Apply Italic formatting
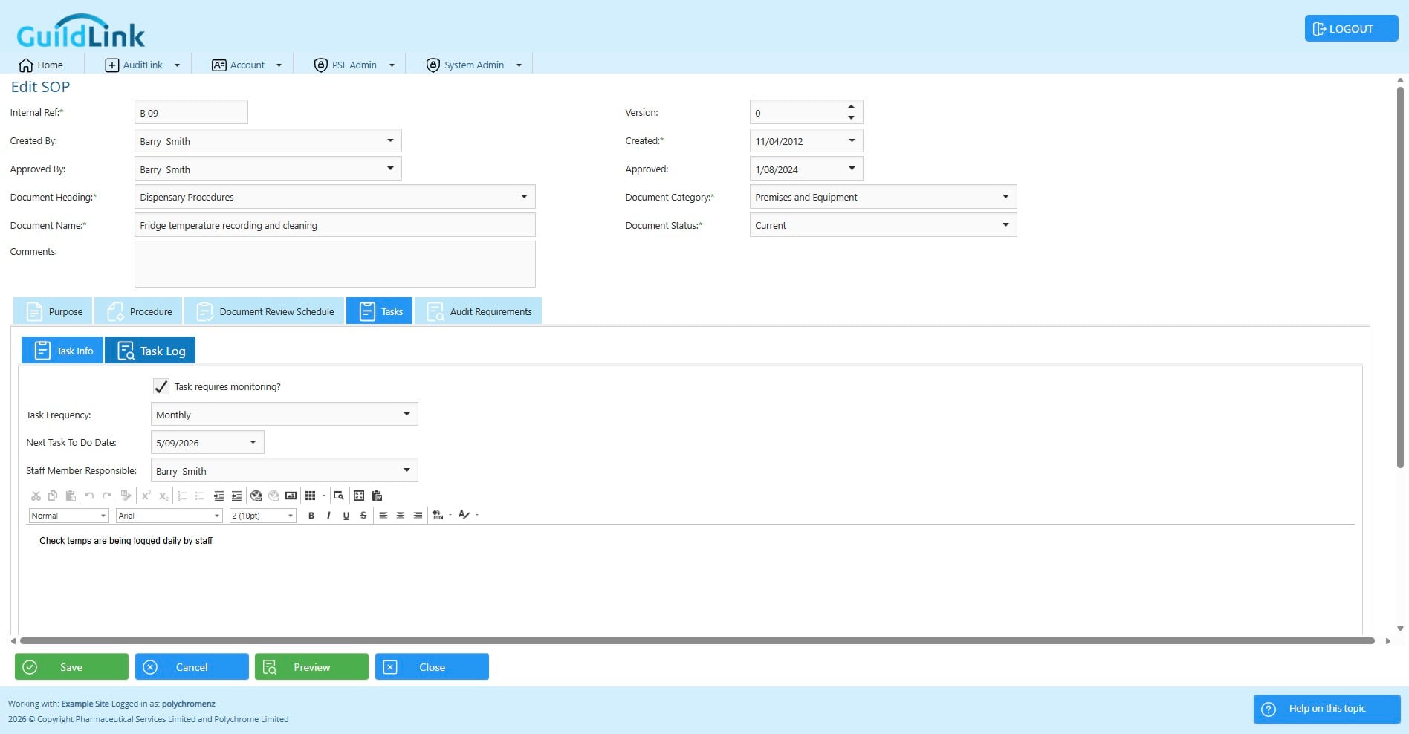This screenshot has width=1409, height=734. 328,515
